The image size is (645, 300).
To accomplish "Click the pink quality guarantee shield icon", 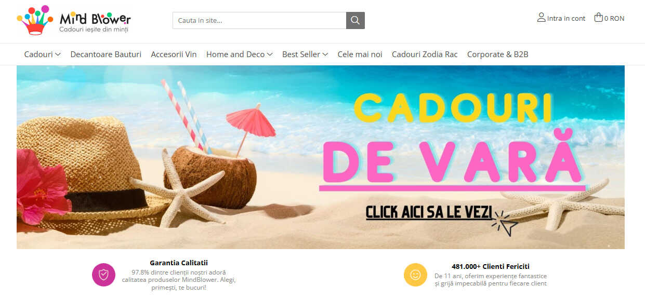I will coord(103,275).
